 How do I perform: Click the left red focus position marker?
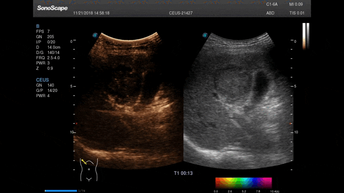[x=77, y=124]
